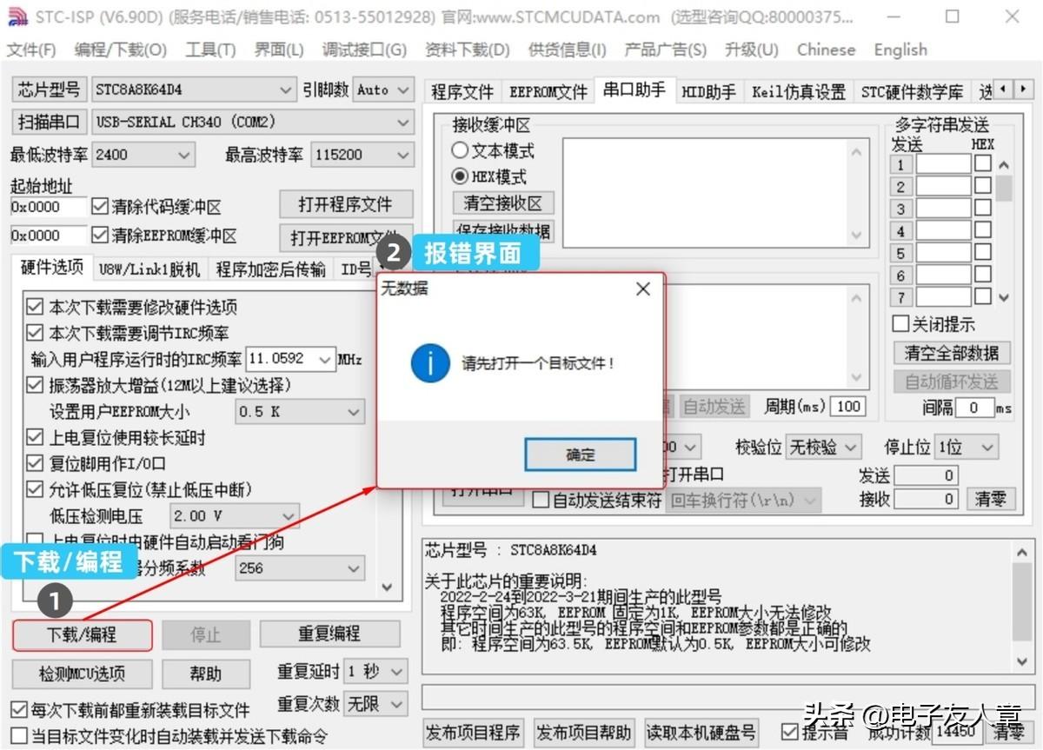Click multi-string send row 3 text field
Image resolution: width=1043 pixels, height=750 pixels.
(943, 209)
